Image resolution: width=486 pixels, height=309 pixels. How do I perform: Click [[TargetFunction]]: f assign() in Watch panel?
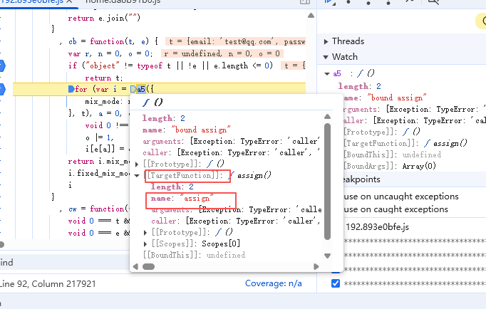point(405,143)
